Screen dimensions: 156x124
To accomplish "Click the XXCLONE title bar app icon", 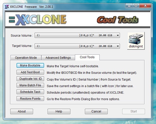I will [7, 7].
